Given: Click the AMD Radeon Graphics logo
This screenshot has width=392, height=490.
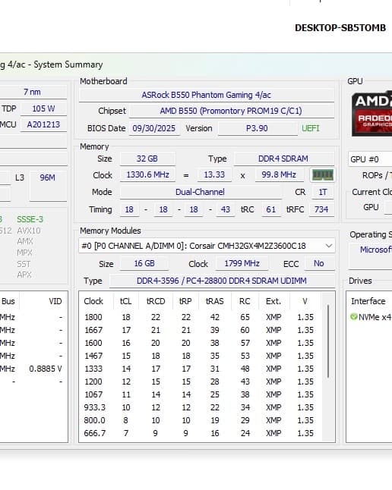Looking at the screenshot, I should pos(371,114).
